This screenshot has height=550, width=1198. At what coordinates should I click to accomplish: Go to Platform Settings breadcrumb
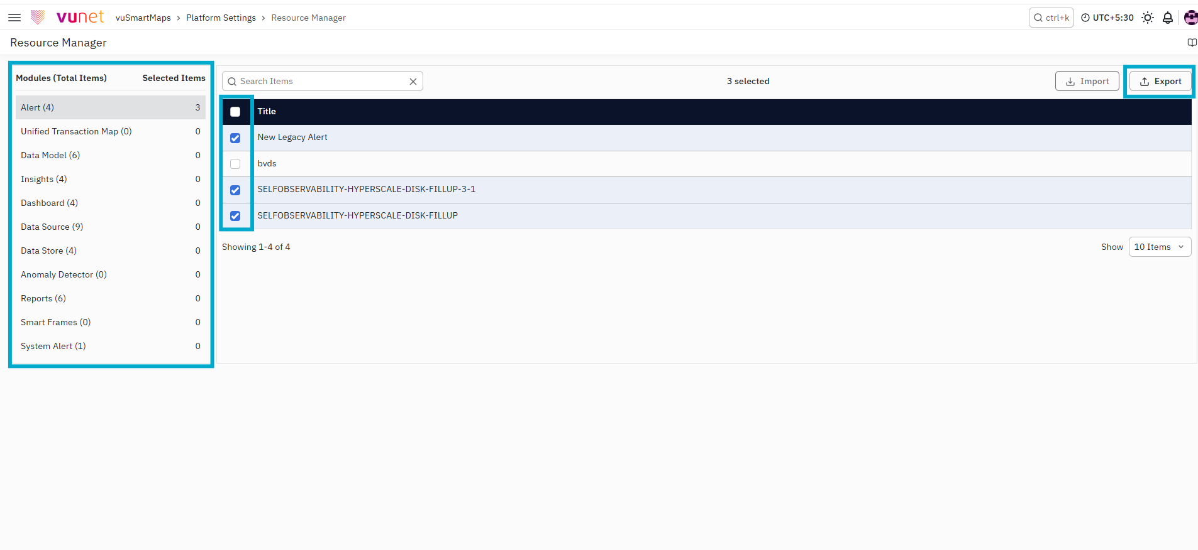click(221, 18)
